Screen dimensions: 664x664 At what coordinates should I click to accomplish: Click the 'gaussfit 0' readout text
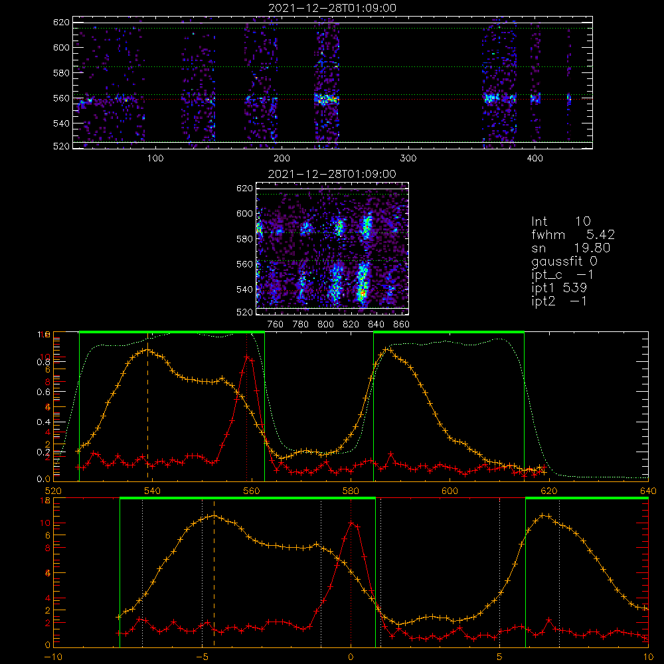564,261
